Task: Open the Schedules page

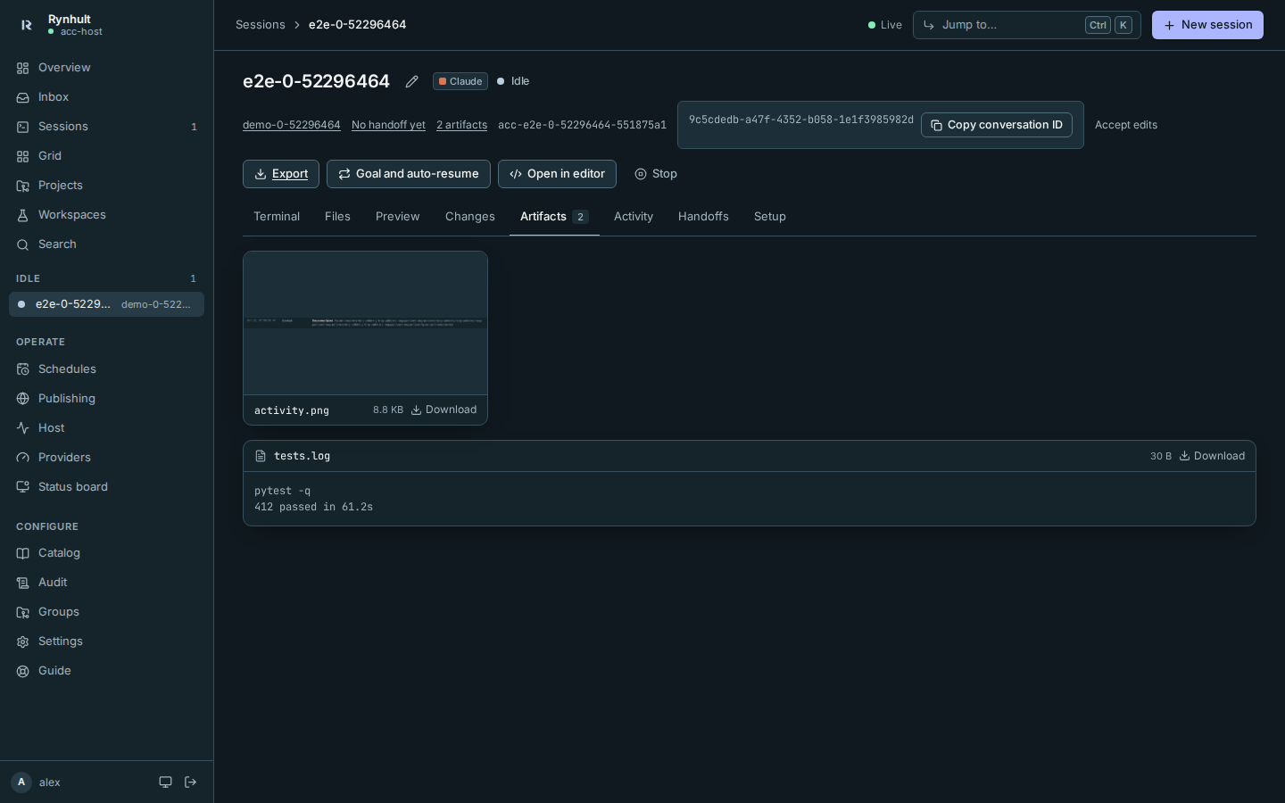Action: point(106,369)
